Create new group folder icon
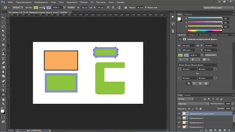This screenshot has width=235, height=132. click(220, 131)
